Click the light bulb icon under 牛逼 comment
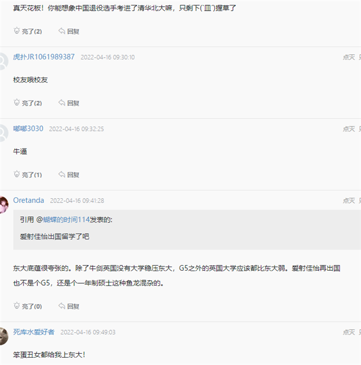 [x=16, y=175]
